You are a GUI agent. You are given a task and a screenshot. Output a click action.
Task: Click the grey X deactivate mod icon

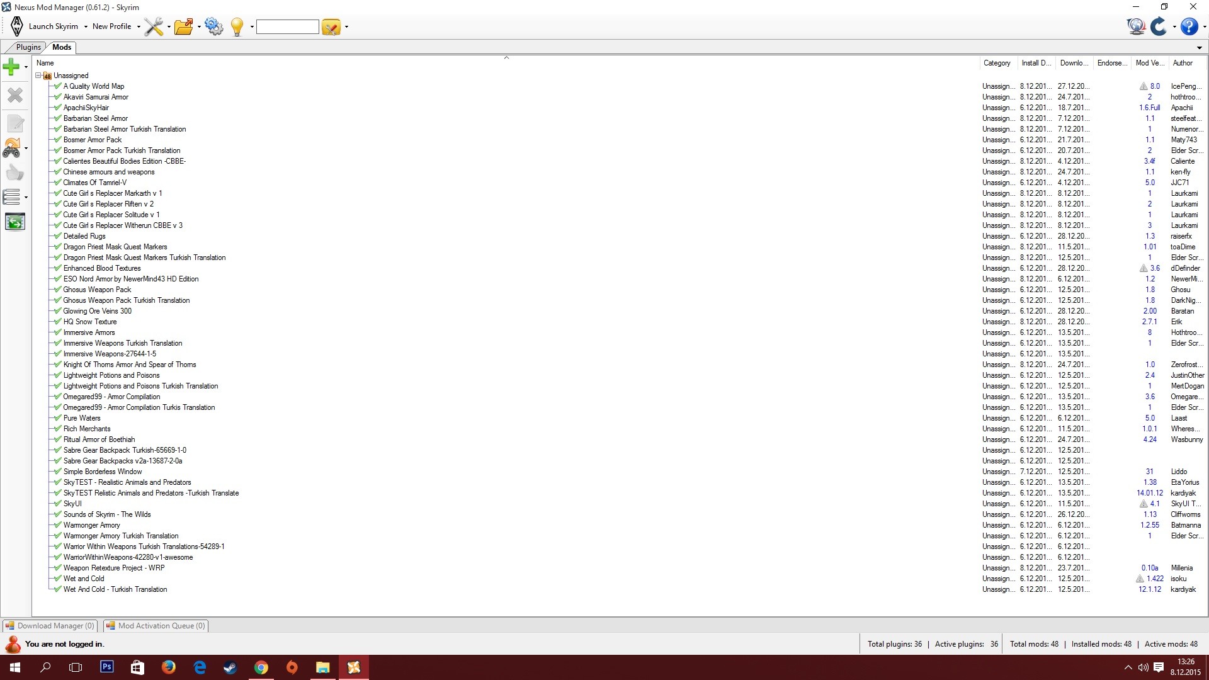pyautogui.click(x=14, y=95)
